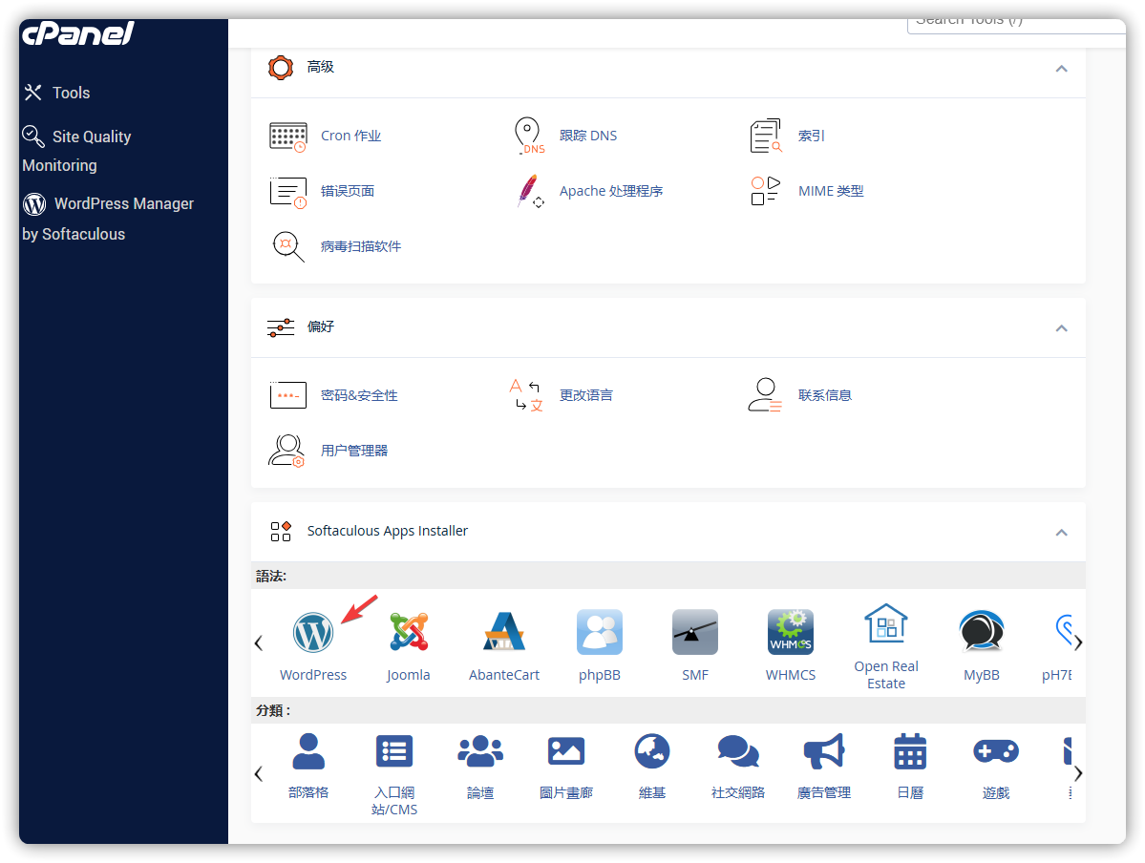Open the 圖片畫廊 category icon

tap(566, 751)
